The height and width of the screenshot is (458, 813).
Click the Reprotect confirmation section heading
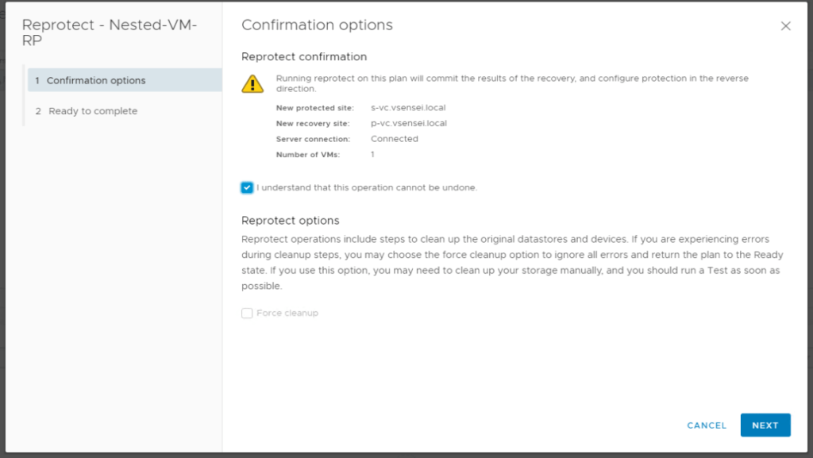(x=304, y=57)
